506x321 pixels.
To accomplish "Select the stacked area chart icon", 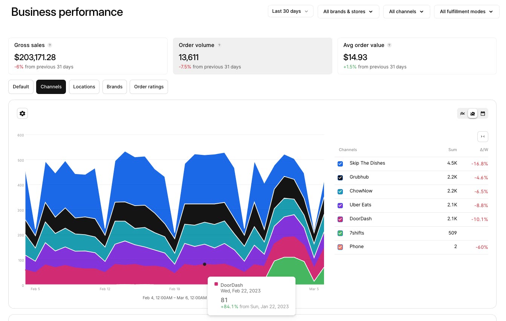I will pos(472,114).
